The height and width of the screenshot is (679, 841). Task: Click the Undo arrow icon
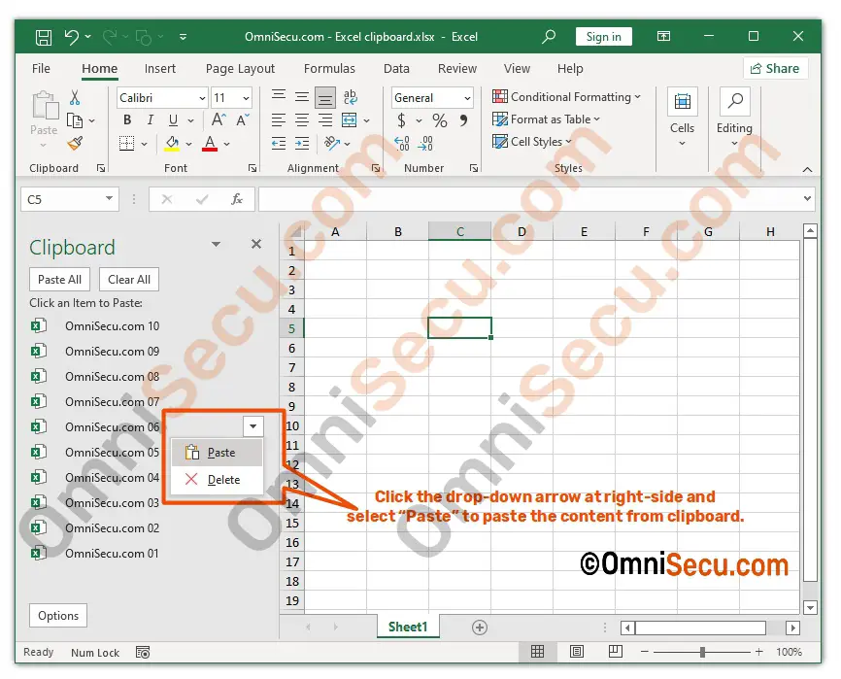(x=71, y=37)
